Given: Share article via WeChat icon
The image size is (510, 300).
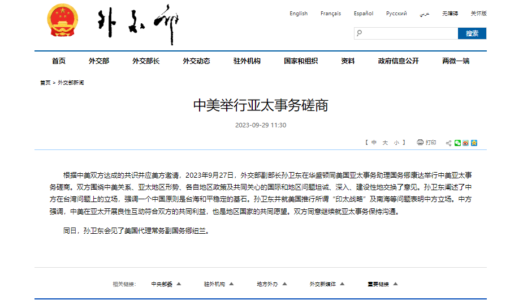Looking at the screenshot, I should (457, 143).
